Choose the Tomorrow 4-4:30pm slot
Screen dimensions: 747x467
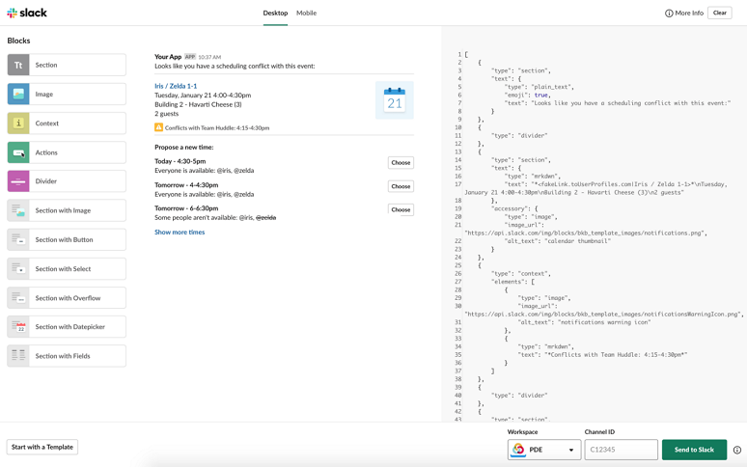point(401,186)
